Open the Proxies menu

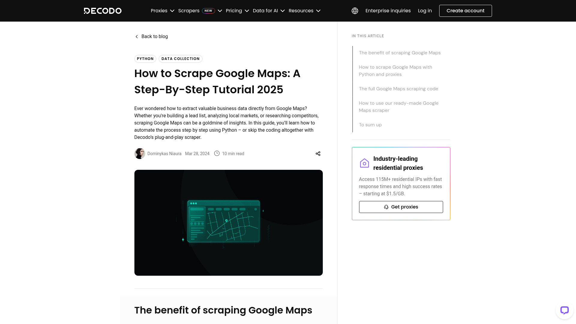(159, 11)
